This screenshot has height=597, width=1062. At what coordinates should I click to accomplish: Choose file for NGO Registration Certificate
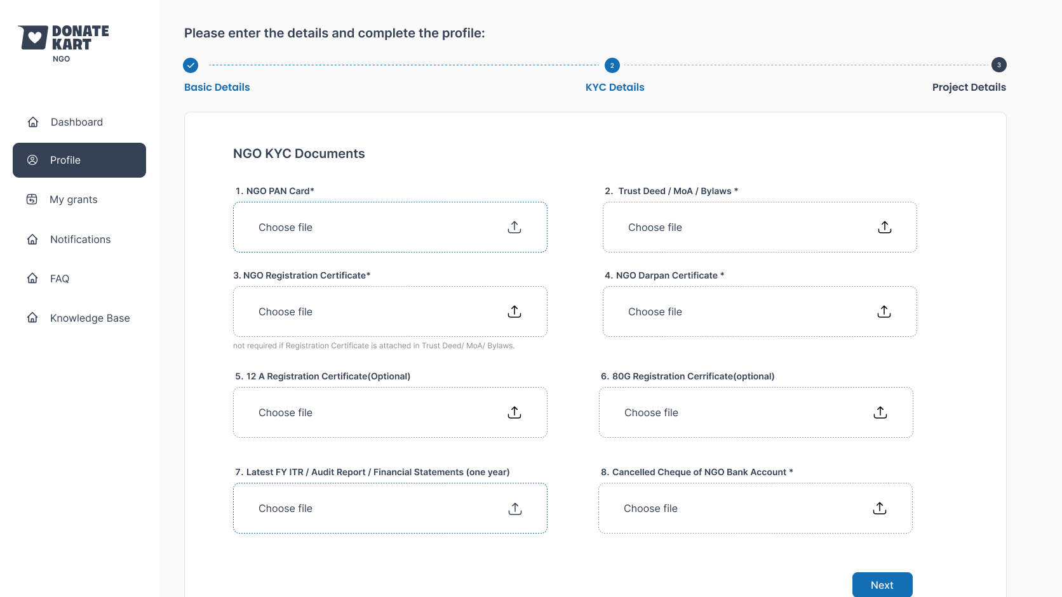[390, 312]
